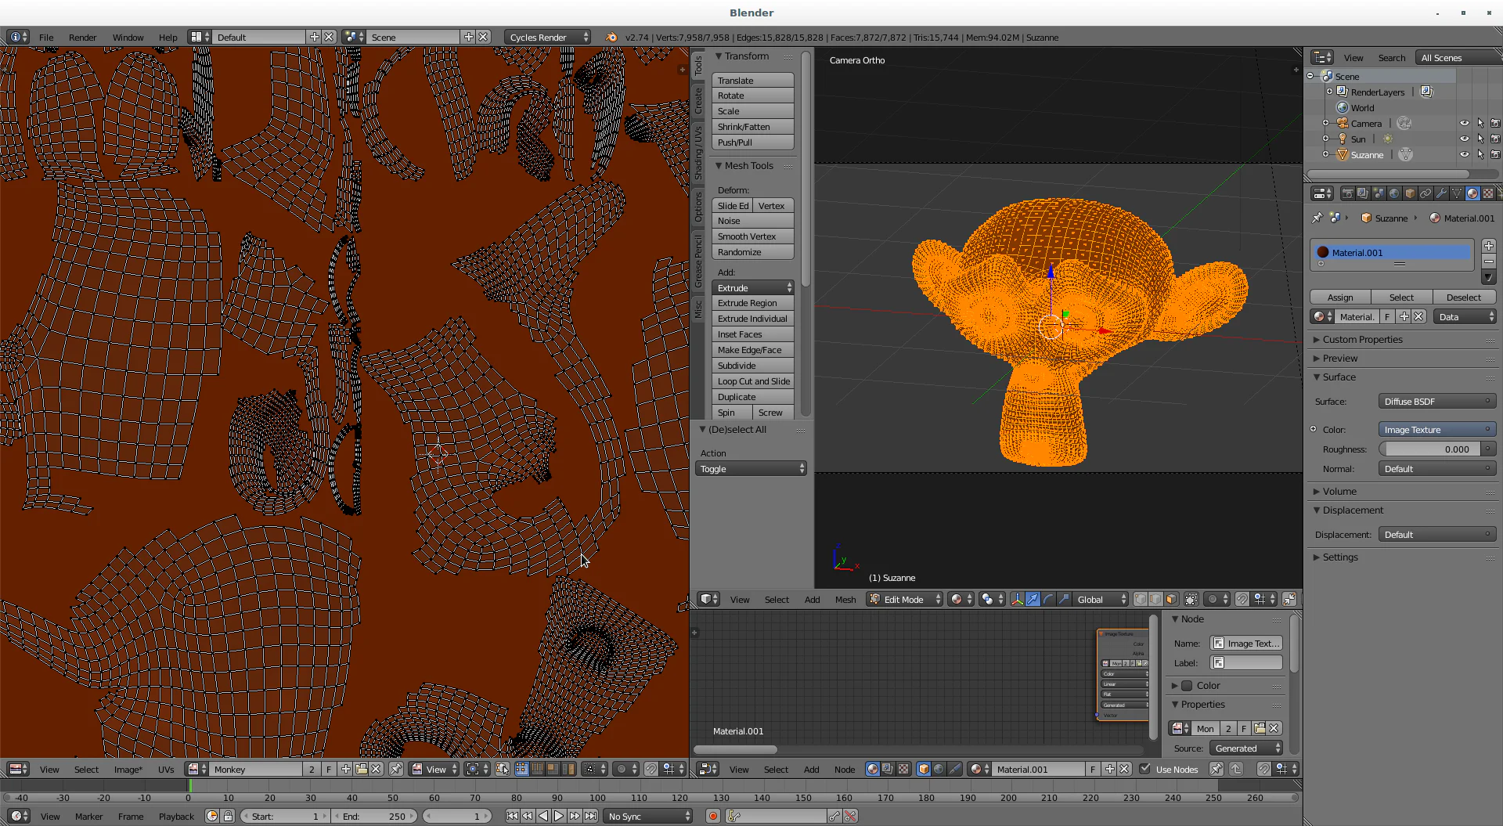Switch to edge select mode icon

pos(1155,599)
